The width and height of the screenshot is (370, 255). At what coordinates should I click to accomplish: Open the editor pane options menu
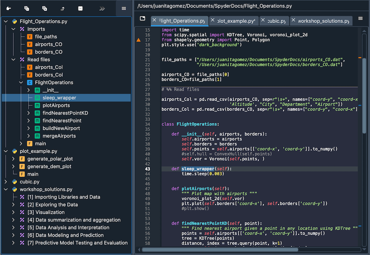pyautogui.click(x=360, y=18)
